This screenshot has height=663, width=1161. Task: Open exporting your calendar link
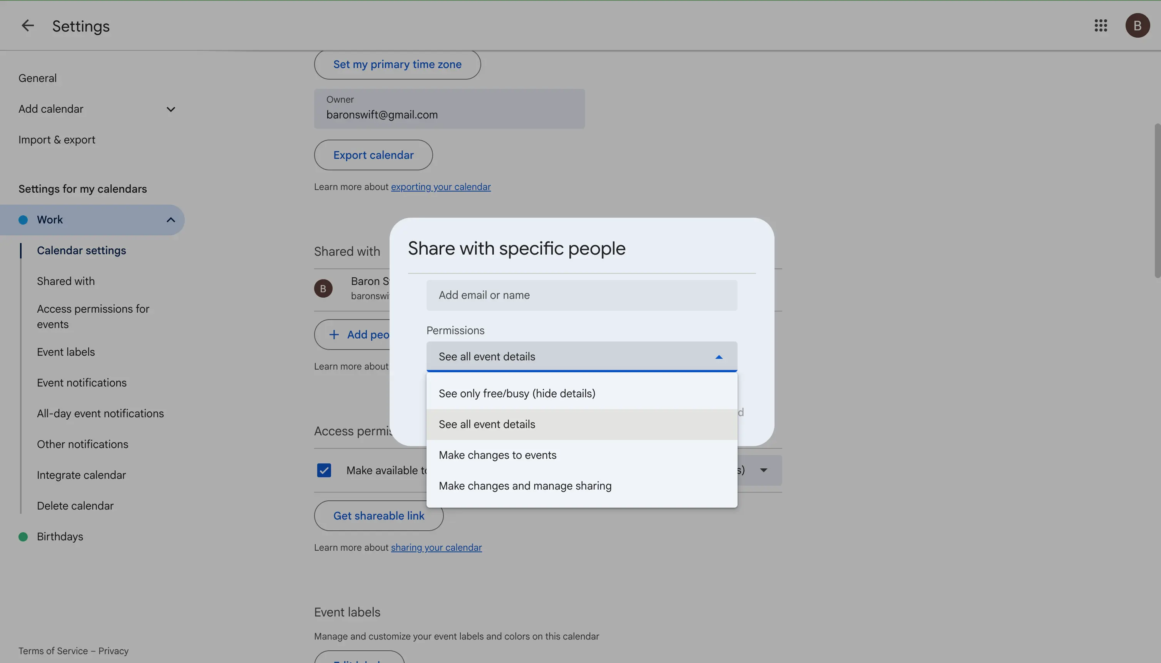(x=441, y=187)
